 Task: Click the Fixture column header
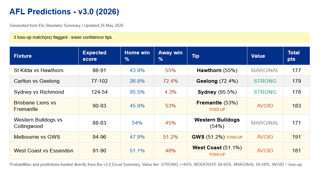[44, 56]
